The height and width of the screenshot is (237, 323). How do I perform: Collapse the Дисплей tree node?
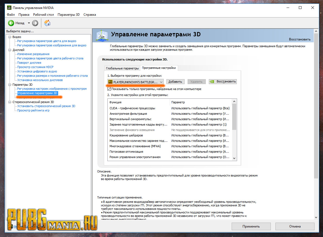click(x=10, y=50)
